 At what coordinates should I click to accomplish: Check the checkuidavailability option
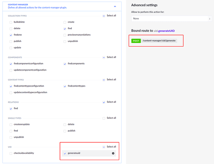click(x=11, y=153)
